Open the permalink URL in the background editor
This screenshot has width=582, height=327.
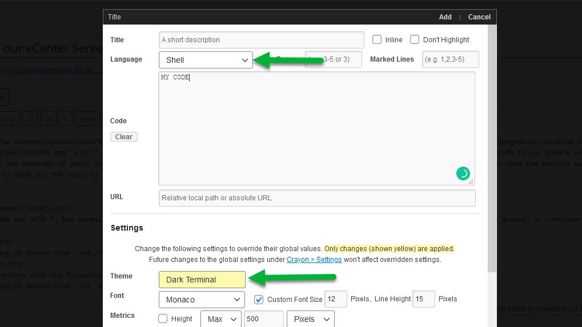pos(51,70)
